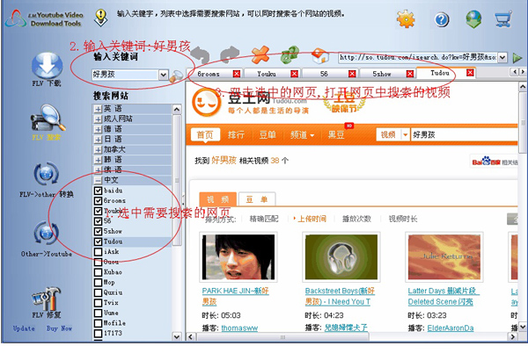
Task: Go to browser home icon
Action: [x=319, y=55]
